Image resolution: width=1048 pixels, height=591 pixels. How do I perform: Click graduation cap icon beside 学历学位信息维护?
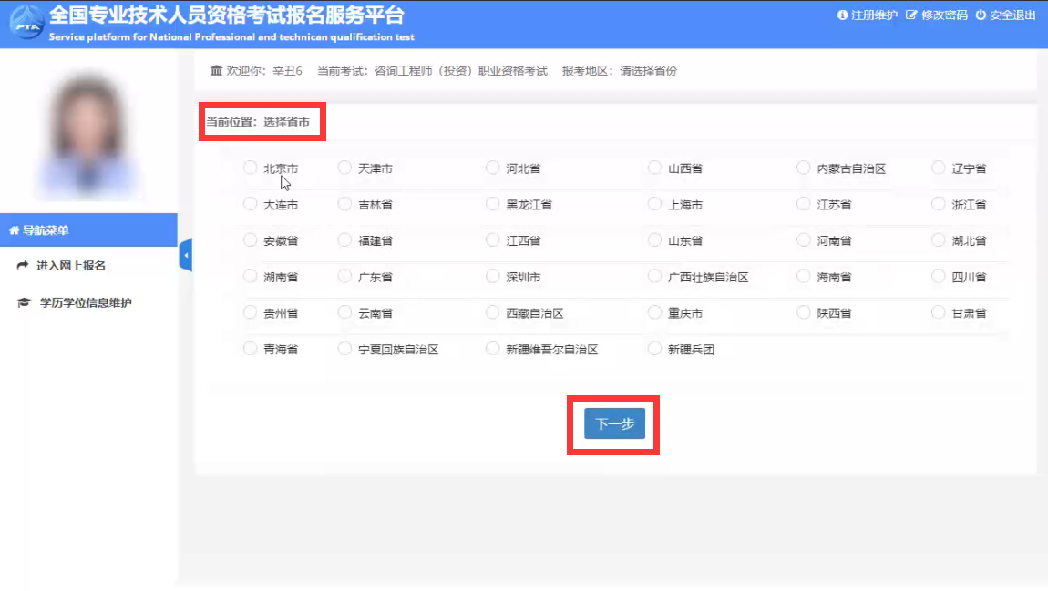[24, 302]
